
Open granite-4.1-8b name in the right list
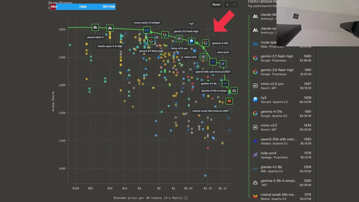(x=271, y=167)
